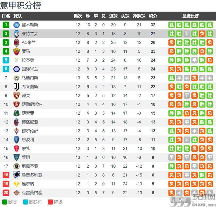The image size is (216, 207).
Task: Click the red 降级 legend swatch
Action: point(50,202)
